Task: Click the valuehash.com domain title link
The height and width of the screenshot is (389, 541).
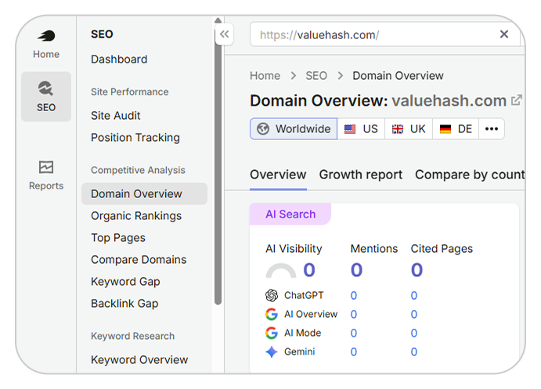Action: coord(449,101)
